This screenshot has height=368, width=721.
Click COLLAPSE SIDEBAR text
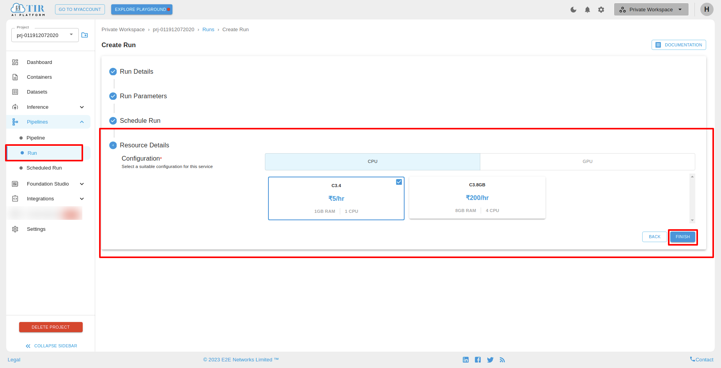tap(56, 346)
